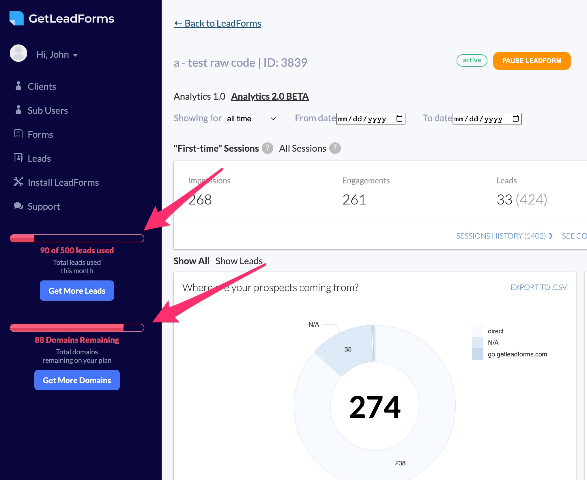Click the Forms document icon
The width and height of the screenshot is (587, 480).
click(x=18, y=134)
